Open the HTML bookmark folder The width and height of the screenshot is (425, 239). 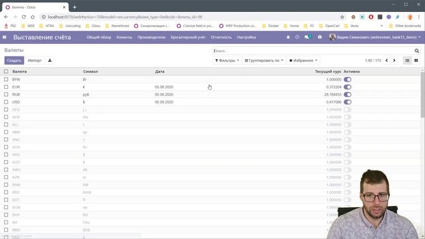[x=47, y=26]
